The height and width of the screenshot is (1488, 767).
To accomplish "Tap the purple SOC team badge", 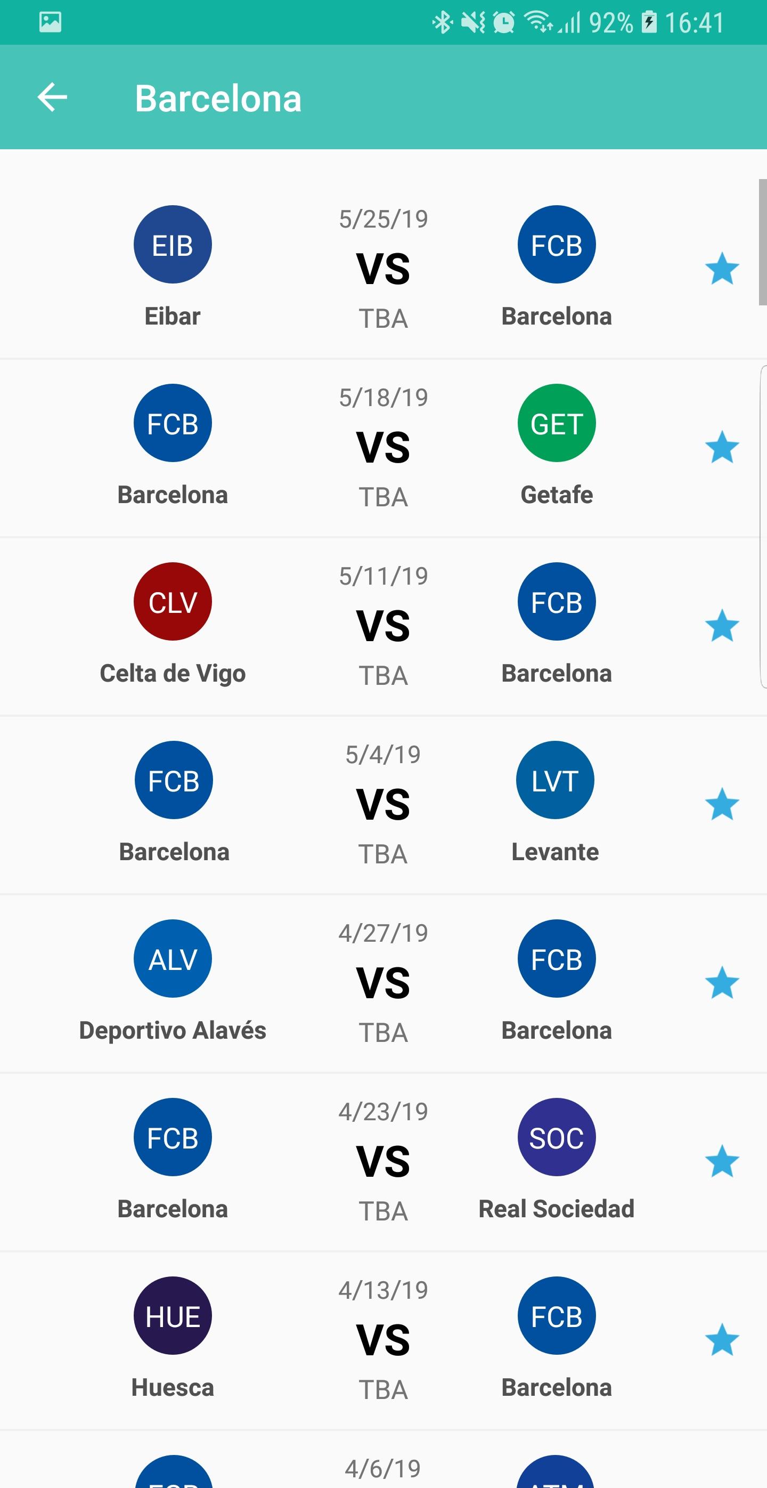I will tap(557, 1137).
